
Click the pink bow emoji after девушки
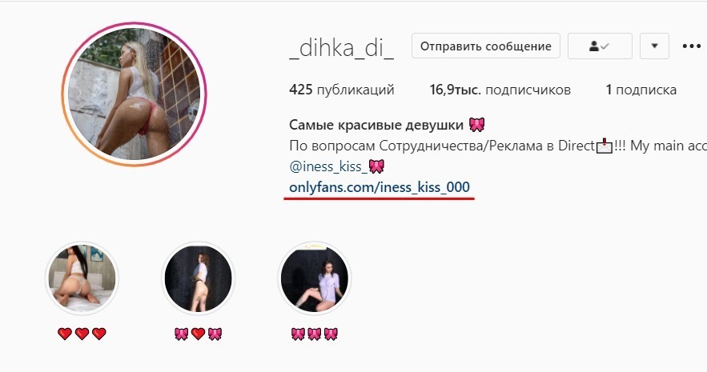click(x=476, y=125)
